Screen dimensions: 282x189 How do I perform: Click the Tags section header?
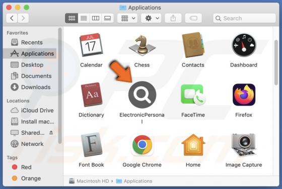click(12, 158)
